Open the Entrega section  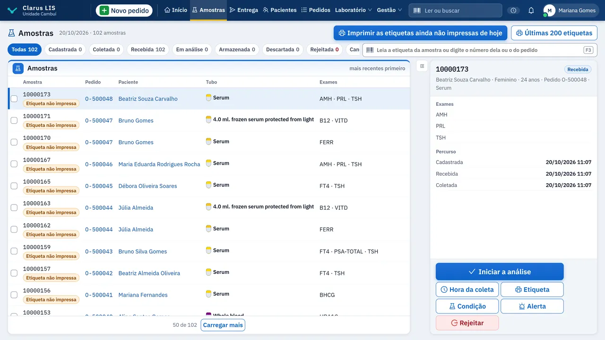point(244,10)
